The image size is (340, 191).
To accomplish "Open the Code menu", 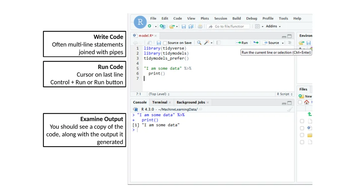I will tap(178, 19).
